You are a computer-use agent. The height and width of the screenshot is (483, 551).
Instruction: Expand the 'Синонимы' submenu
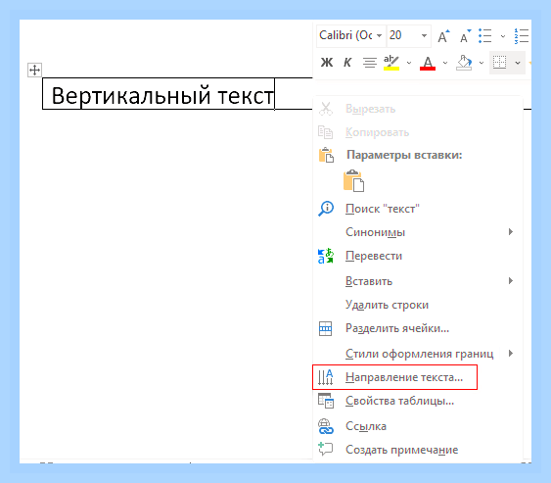pos(418,232)
